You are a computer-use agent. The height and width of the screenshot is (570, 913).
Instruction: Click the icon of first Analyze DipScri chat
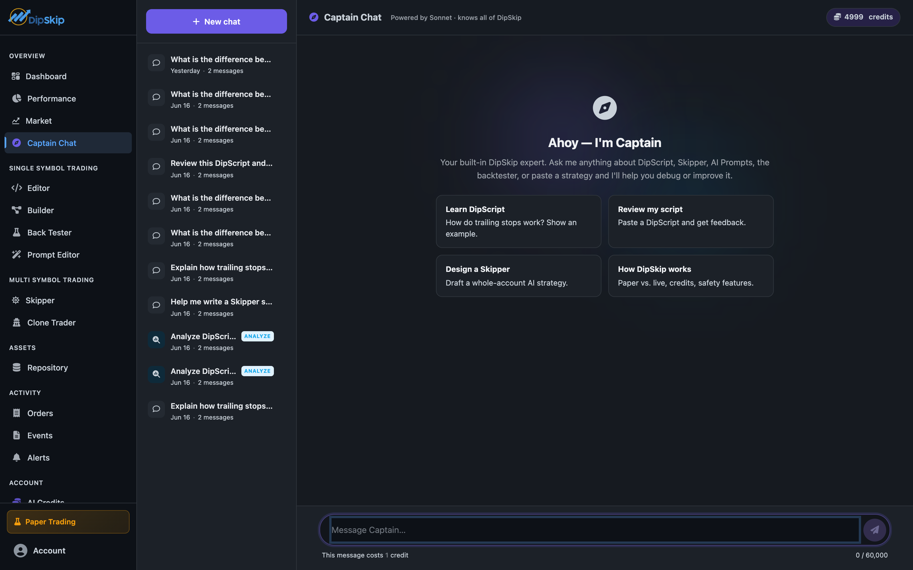click(x=156, y=340)
